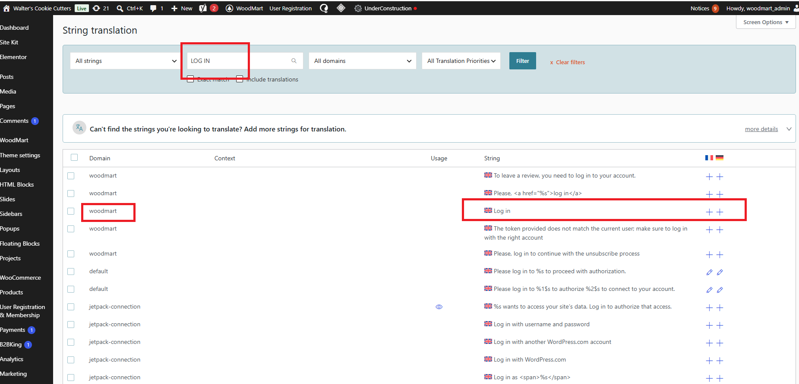This screenshot has width=799, height=384.
Task: Open the Yoast SEO icon with 2 notifications
Action: click(x=203, y=8)
